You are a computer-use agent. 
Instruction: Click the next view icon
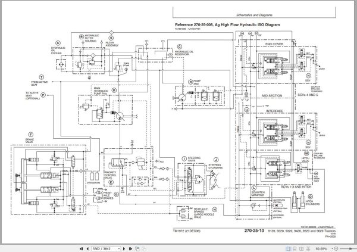pos(144,248)
